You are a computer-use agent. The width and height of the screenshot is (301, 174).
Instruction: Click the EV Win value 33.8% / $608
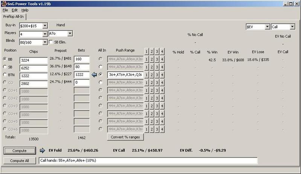point(233,60)
